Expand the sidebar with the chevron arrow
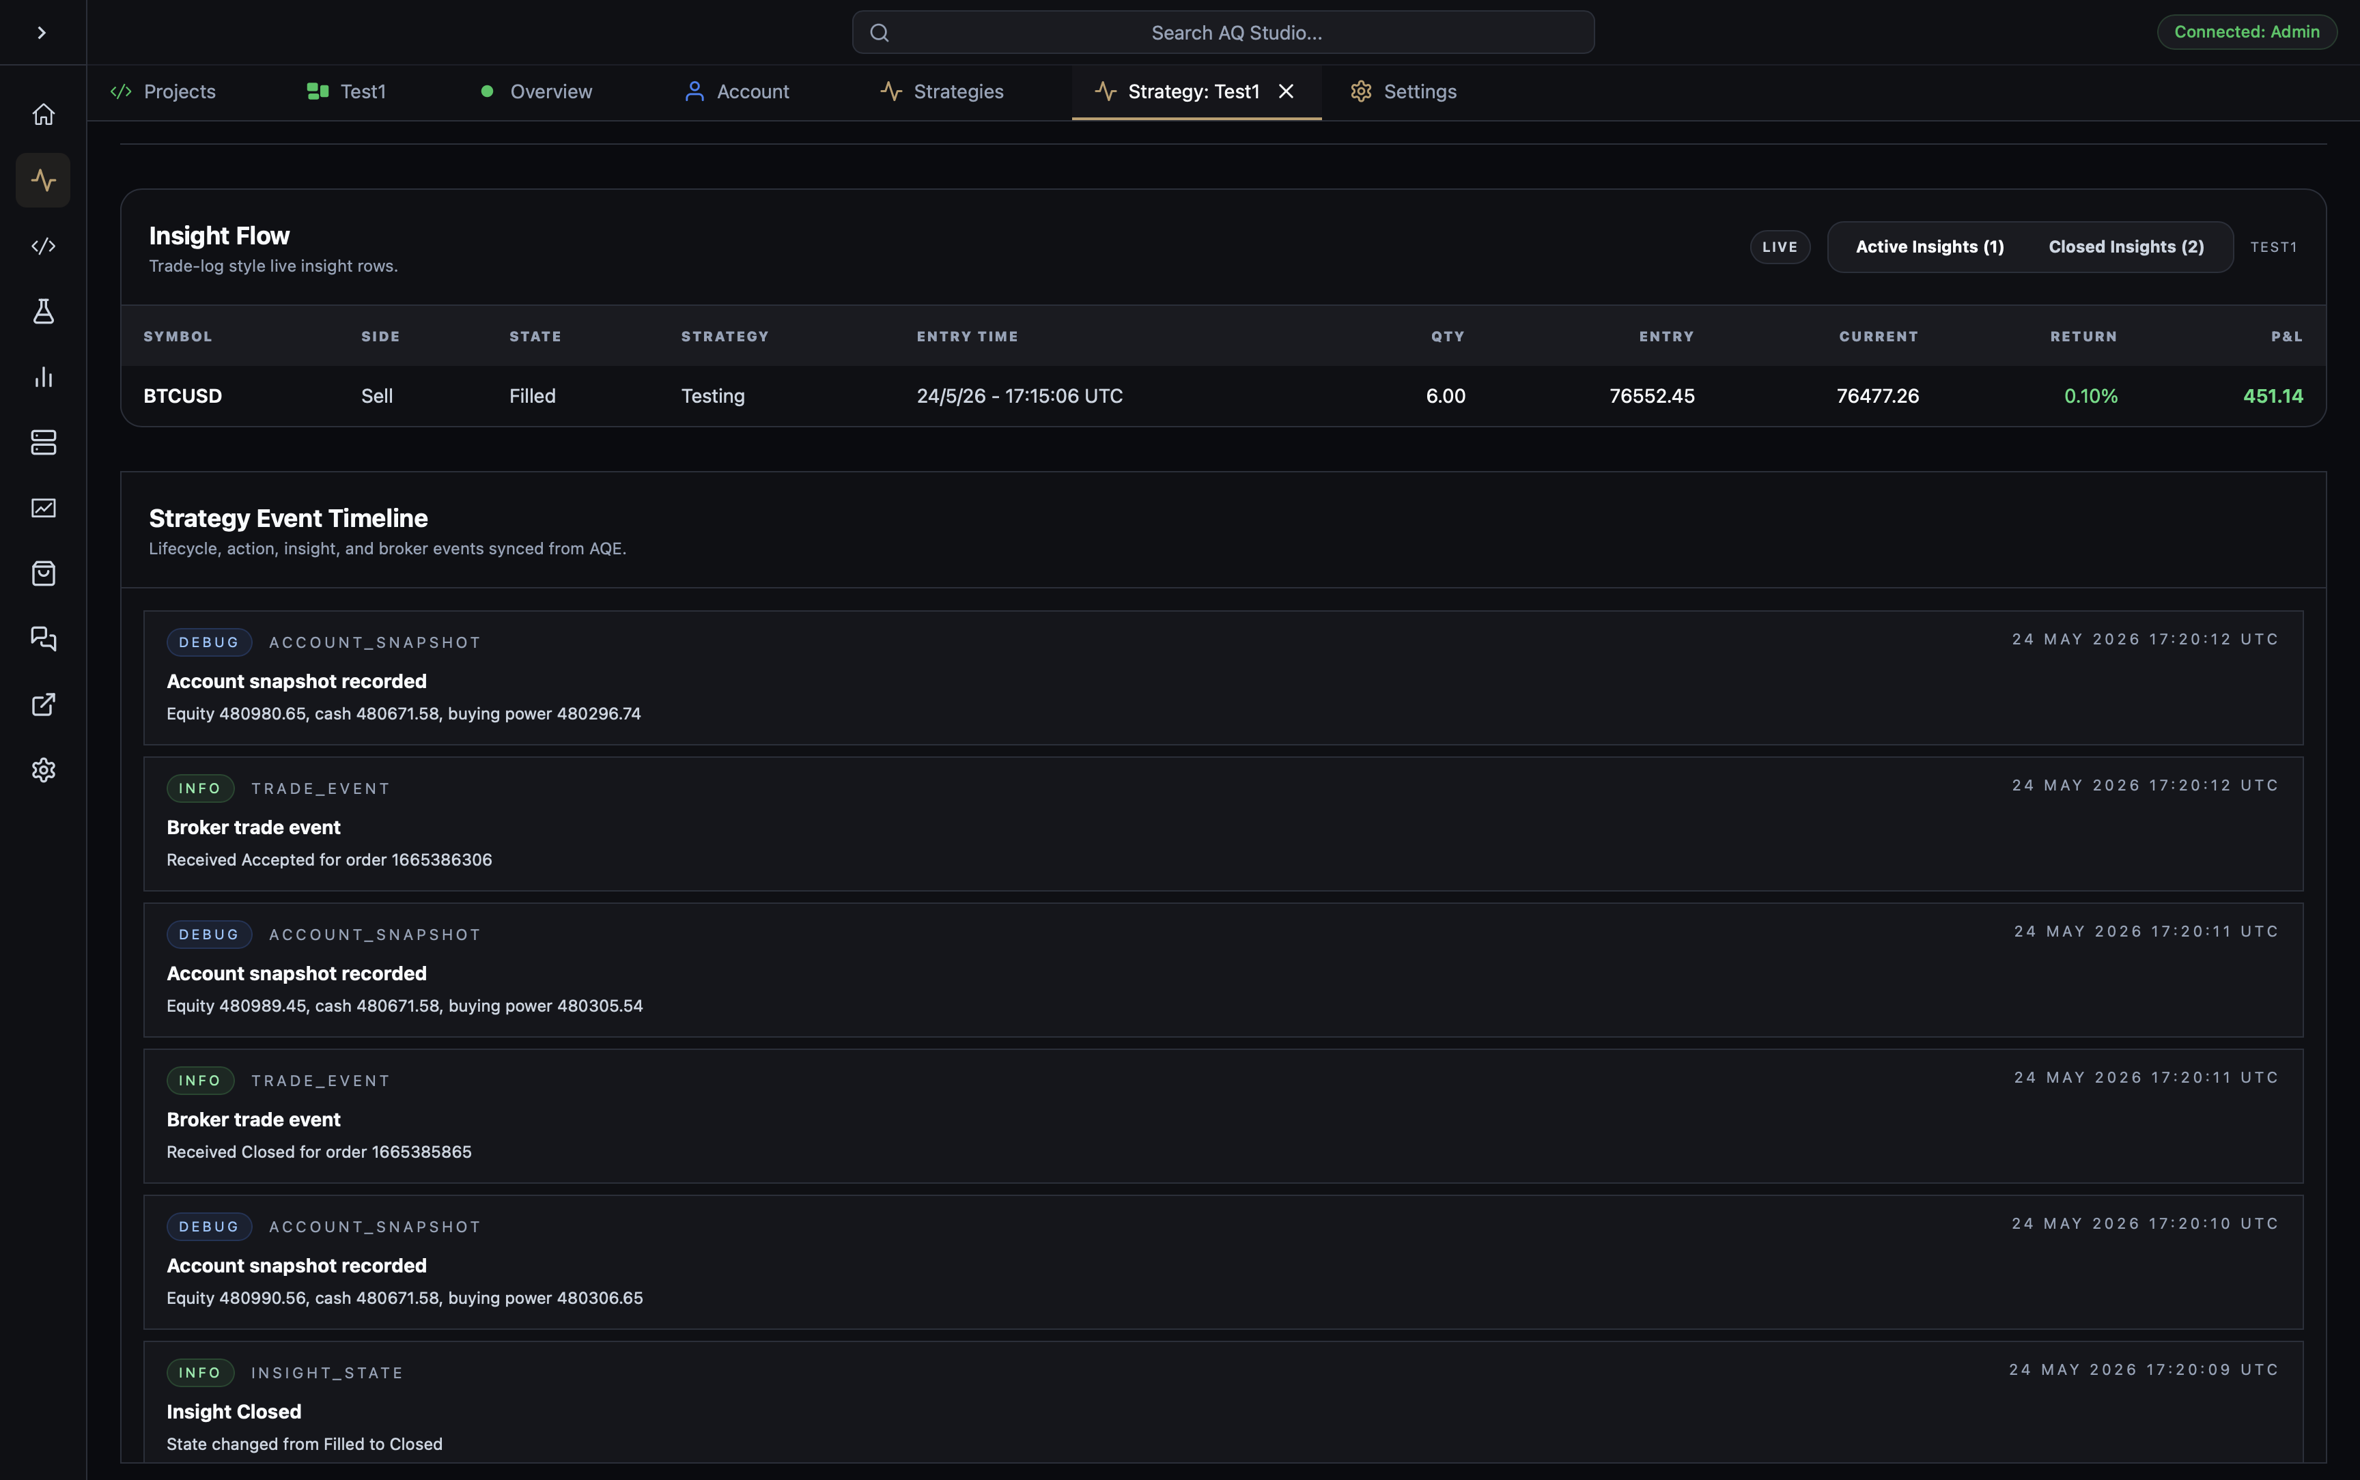 [x=41, y=32]
